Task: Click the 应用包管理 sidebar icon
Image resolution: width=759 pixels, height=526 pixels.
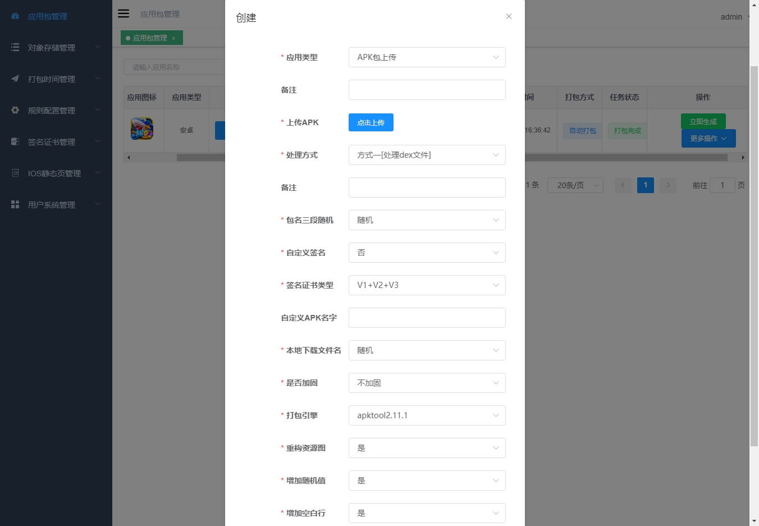Action: (x=15, y=16)
